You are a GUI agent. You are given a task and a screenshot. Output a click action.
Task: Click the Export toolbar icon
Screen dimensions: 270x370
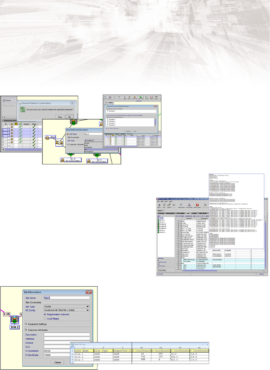[x=159, y=205]
